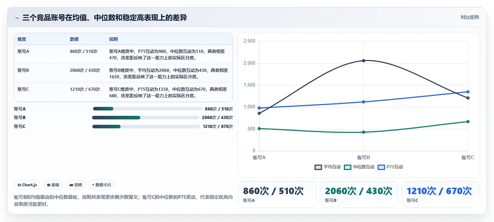Click x-axis label 账号A
494x222 pixels.
click(259, 158)
